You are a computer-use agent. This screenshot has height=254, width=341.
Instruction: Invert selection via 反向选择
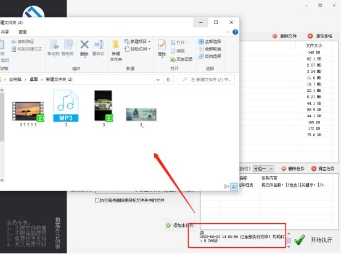tap(210, 56)
